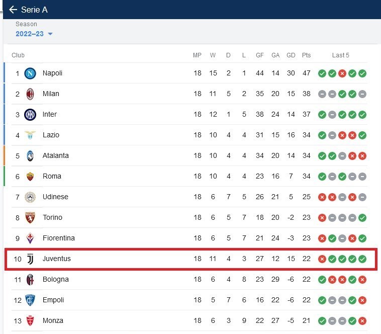This screenshot has width=381, height=334.
Task: Open the Udinese team link
Action: click(55, 197)
